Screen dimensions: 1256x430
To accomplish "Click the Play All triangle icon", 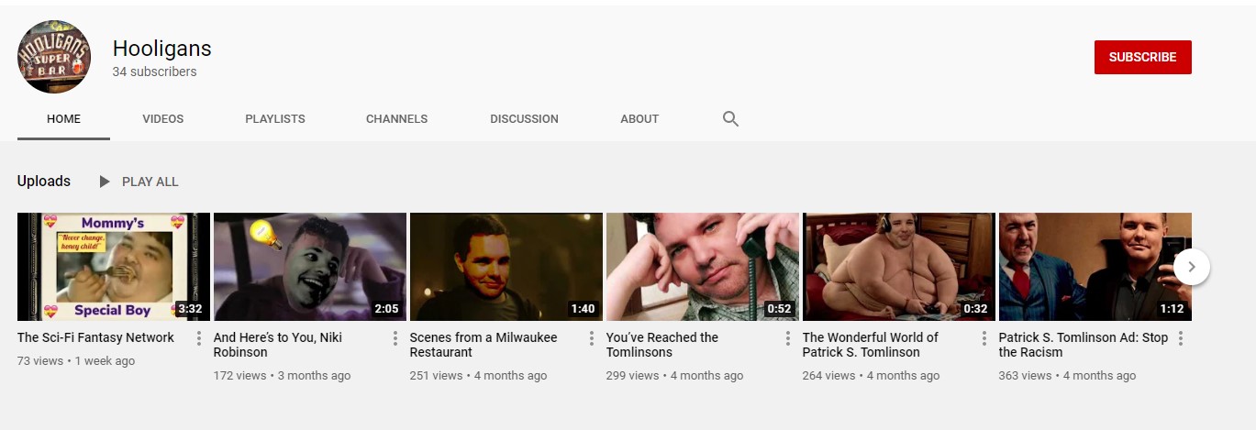I will tap(105, 182).
